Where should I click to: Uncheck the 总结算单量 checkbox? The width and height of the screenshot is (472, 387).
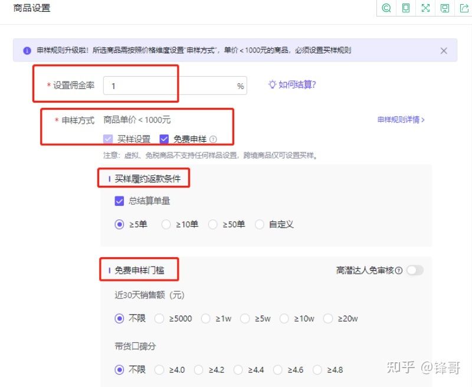[119, 201]
